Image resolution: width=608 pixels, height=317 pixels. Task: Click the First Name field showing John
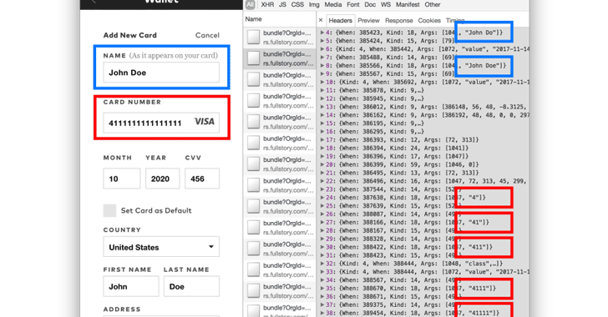tap(131, 286)
